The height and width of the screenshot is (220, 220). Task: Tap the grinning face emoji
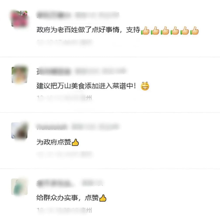(145, 86)
